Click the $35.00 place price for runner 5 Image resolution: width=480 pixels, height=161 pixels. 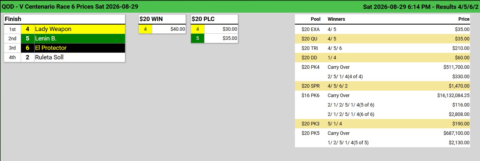(x=221, y=38)
